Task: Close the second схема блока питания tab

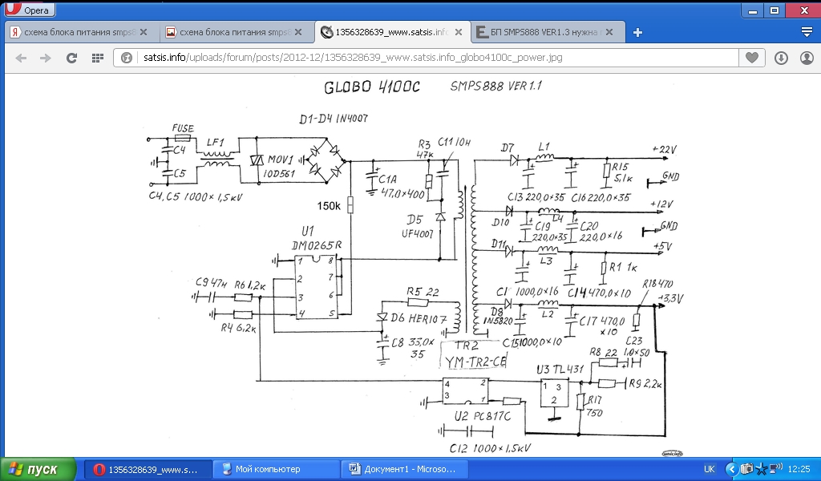Action: tap(303, 32)
